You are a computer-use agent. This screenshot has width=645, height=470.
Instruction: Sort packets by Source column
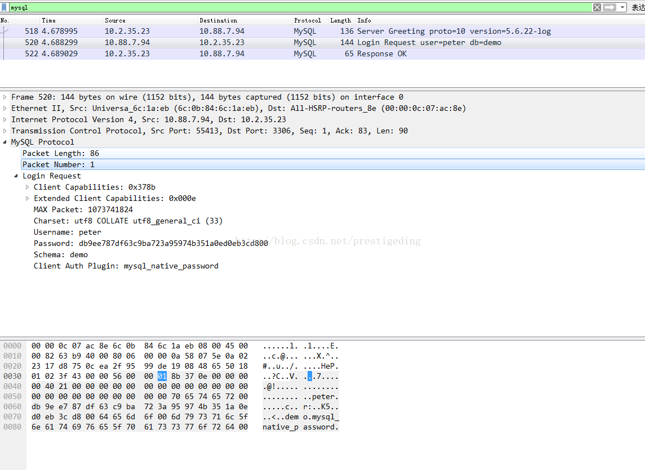click(150, 20)
